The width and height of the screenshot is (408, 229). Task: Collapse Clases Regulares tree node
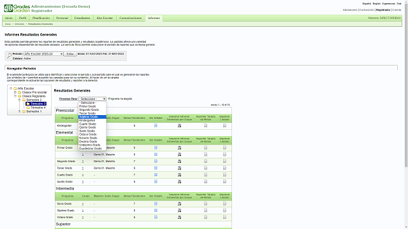[x=15, y=96]
